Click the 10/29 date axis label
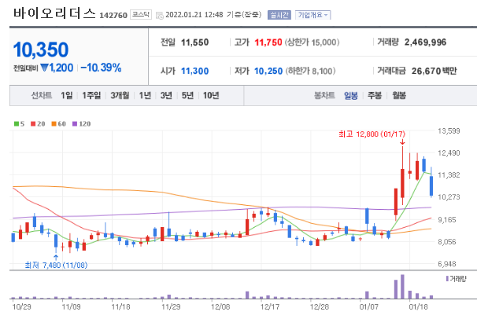 pyautogui.click(x=21, y=307)
